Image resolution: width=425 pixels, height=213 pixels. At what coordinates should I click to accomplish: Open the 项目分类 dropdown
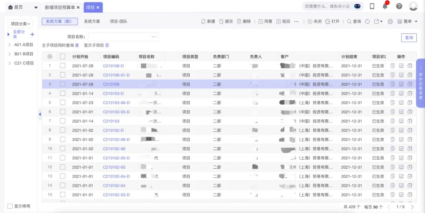tap(20, 24)
